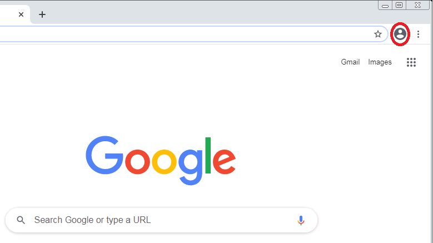Select the active browser tab

click(x=14, y=14)
